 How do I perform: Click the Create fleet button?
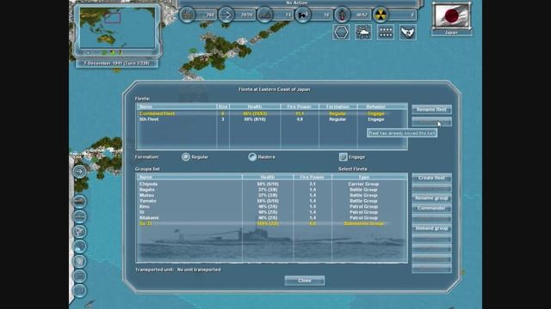(x=431, y=178)
